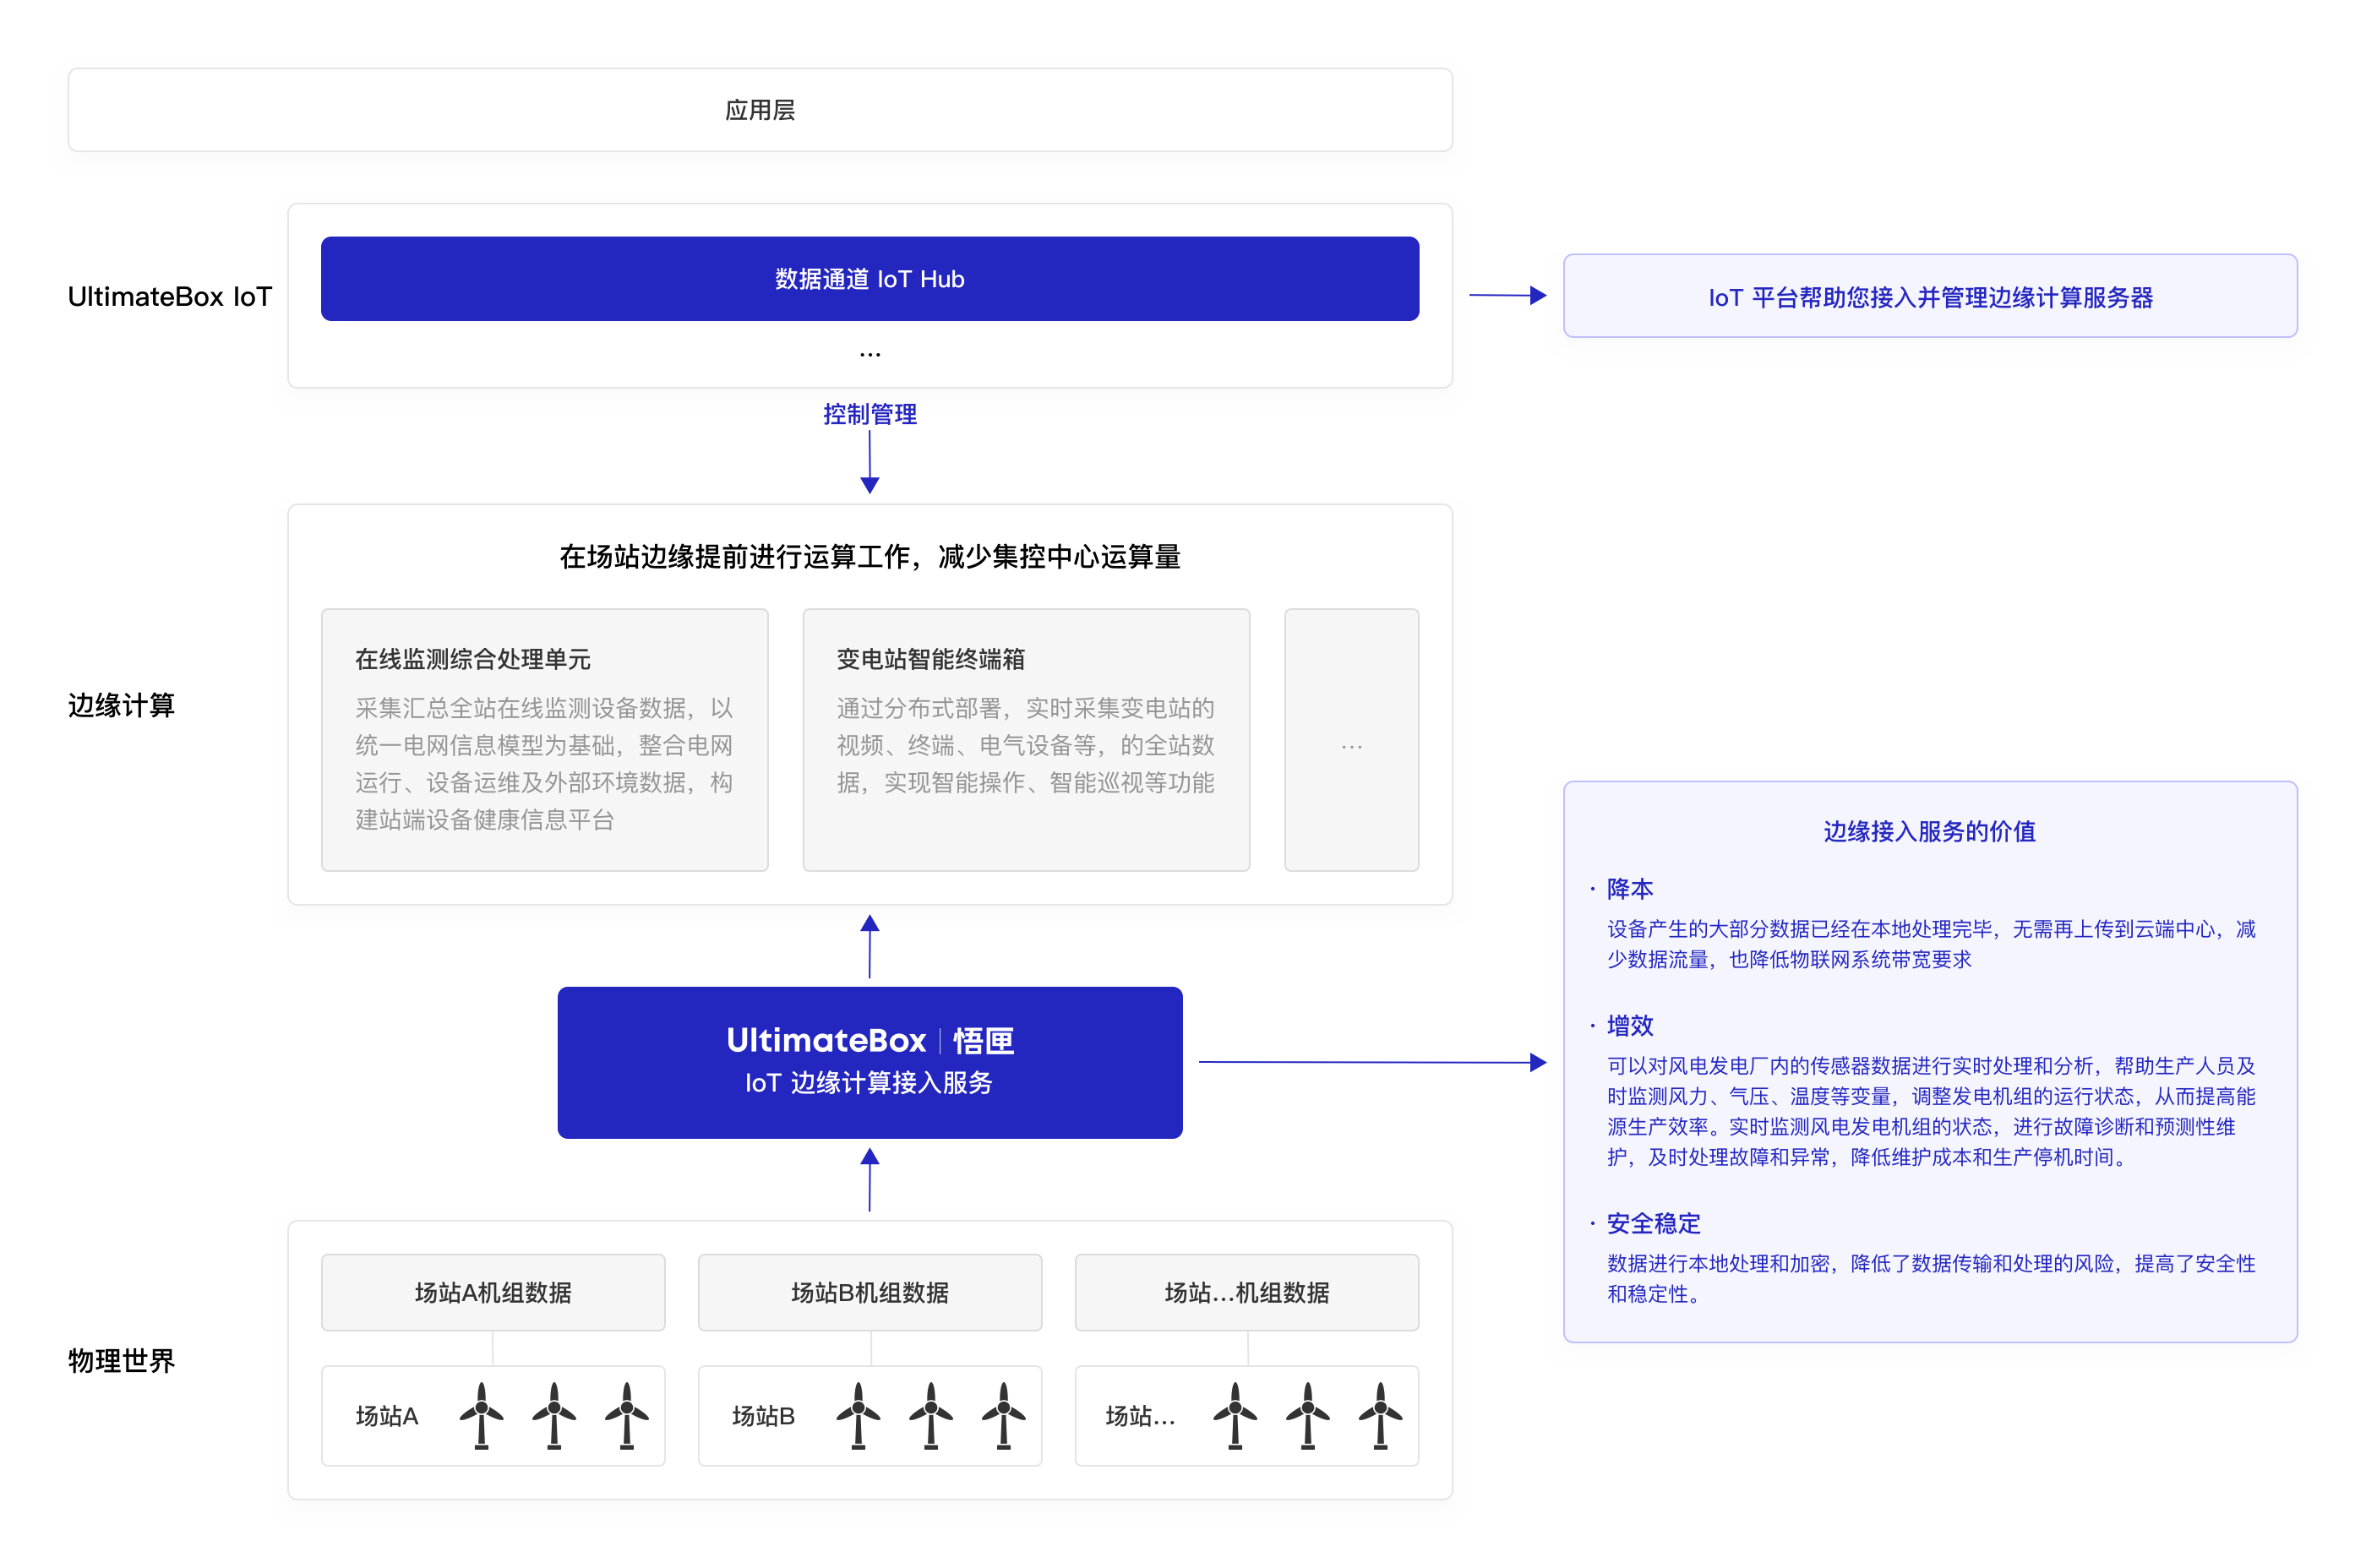The height and width of the screenshot is (1568, 2366).
Task: Open 变电站智能终端箱 card
Action: coord(1025,739)
